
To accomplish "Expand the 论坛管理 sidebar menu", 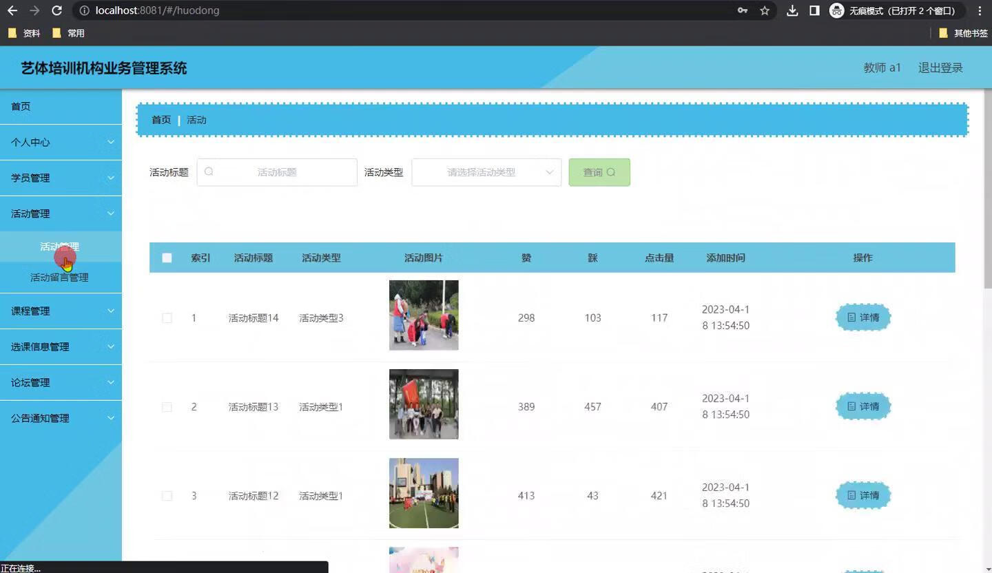I will pyautogui.click(x=61, y=383).
